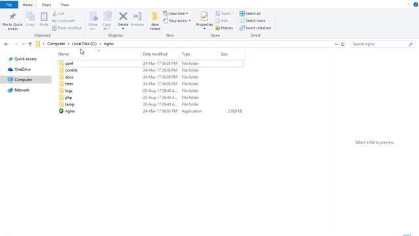
Task: Click the Help question mark icon
Action: (x=416, y=5)
